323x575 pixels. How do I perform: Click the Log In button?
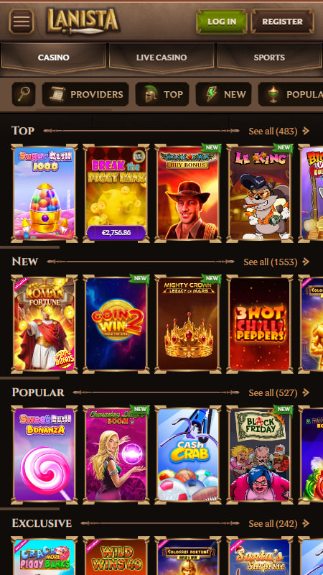[222, 22]
